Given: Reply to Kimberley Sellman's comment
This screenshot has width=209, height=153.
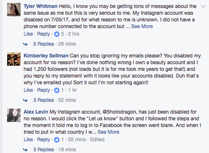Looking at the screenshot, I should (44, 90).
